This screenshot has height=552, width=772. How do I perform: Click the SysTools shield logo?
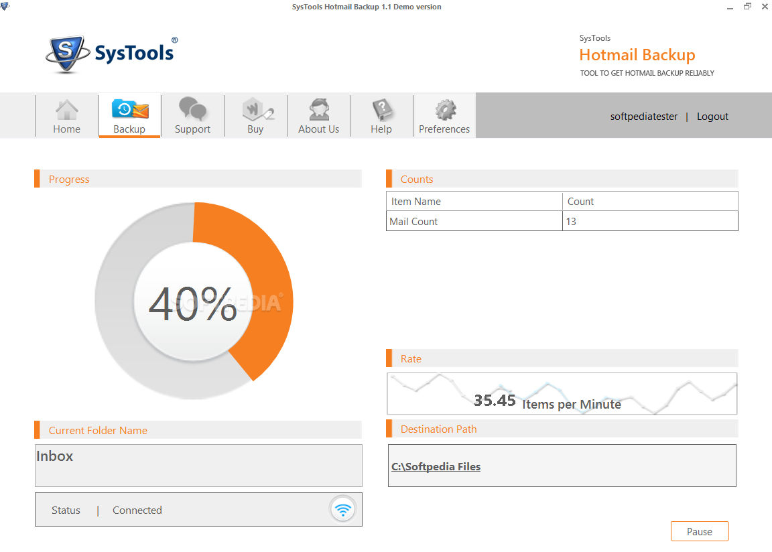coord(68,54)
